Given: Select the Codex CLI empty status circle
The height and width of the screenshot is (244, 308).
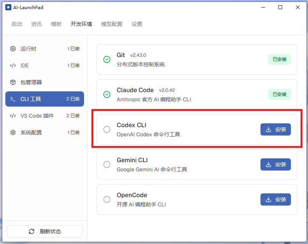Looking at the screenshot, I should (x=107, y=129).
